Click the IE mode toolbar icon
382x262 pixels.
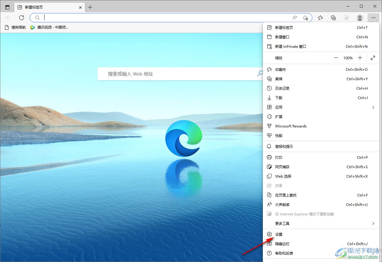[347, 18]
